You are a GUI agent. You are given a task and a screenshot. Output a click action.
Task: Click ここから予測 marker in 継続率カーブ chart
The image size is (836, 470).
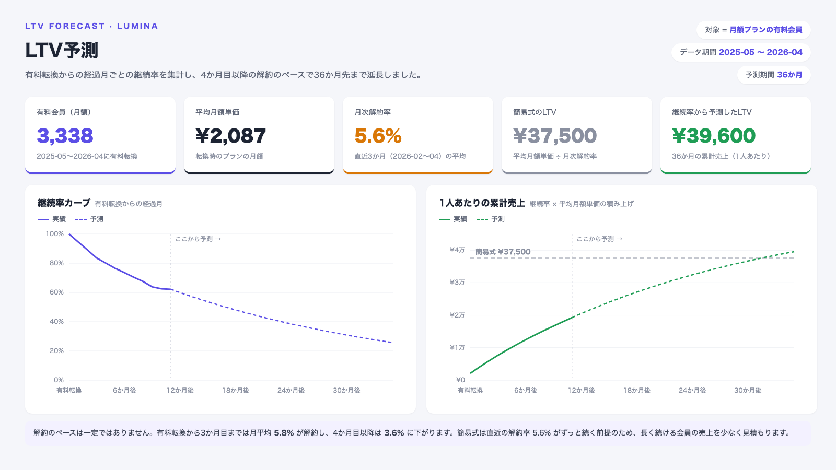198,239
